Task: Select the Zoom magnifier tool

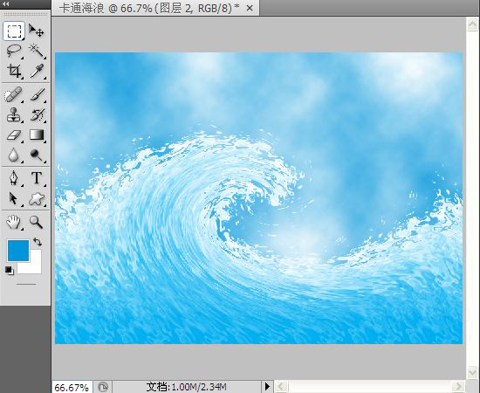Action: coord(36,222)
